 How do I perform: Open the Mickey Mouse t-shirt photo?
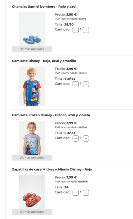point(32,86)
